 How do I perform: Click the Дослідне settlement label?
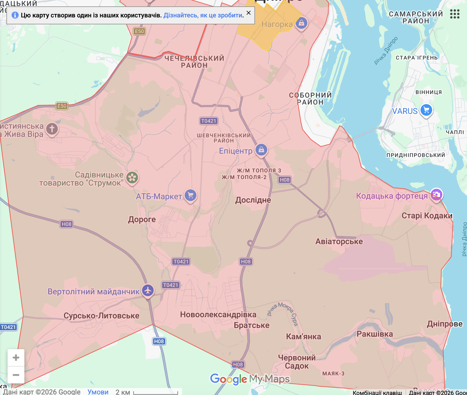click(253, 200)
